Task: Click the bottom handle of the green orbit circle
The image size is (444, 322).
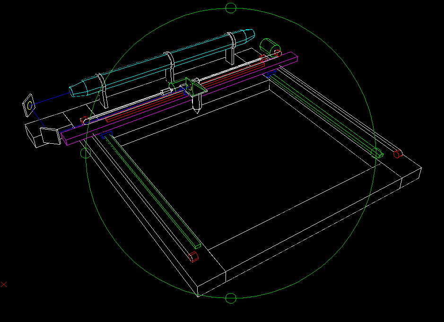Action: (x=231, y=298)
